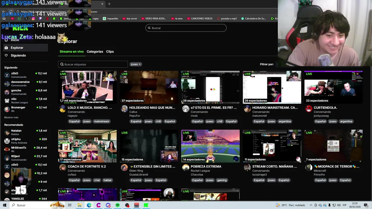
Task: Click the Buscar etiquetas tag field
Action: [x=93, y=64]
